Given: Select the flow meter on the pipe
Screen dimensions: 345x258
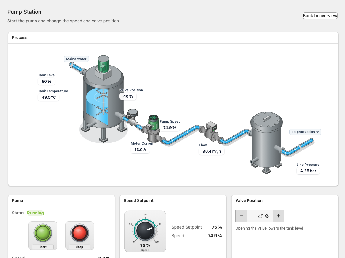Looking at the screenshot, I should pos(211,131).
